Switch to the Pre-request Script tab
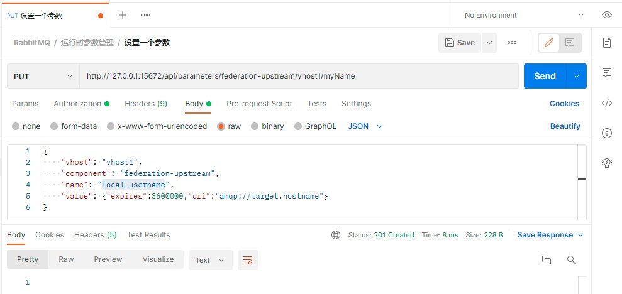This screenshot has height=294, width=622. coord(259,104)
